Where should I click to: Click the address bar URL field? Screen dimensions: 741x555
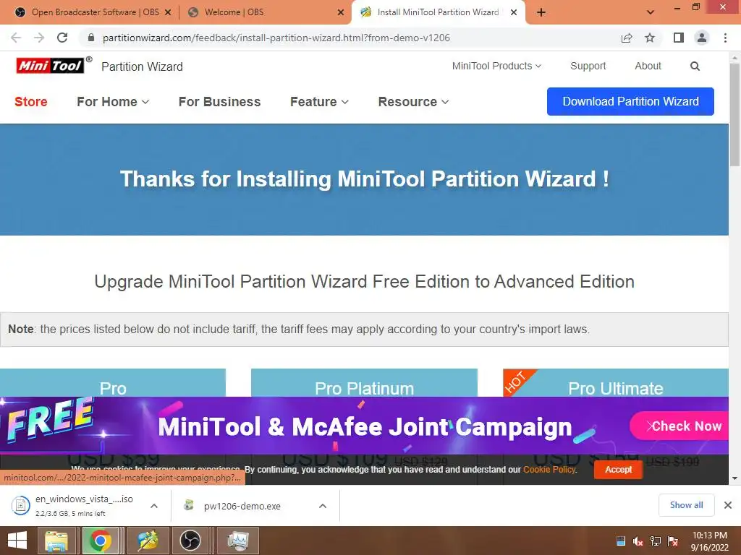(x=276, y=38)
